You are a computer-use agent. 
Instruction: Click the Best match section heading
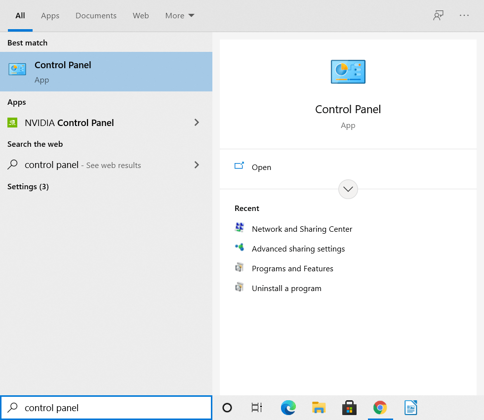(28, 42)
